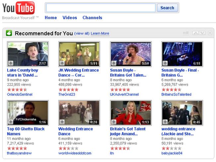Click title 'Susan Boyle - Final - Britains G...'

click(180, 73)
